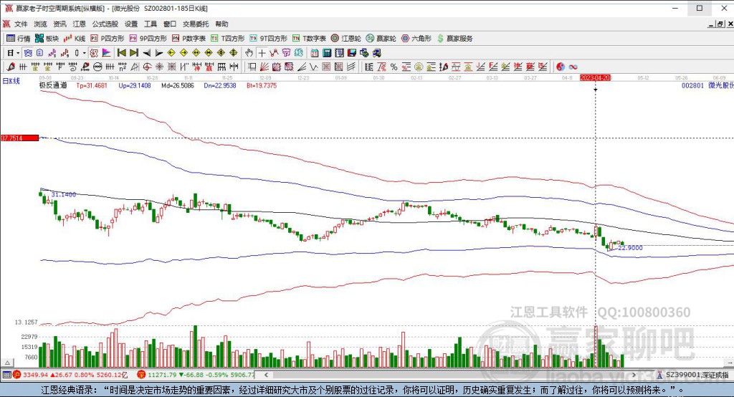Click the last yellow diamond four-way arrow icon
This screenshot has width=734, height=397.
[233, 53]
